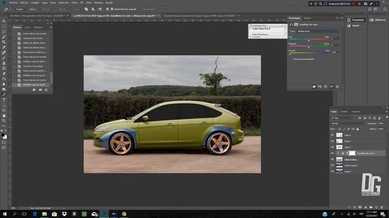The width and height of the screenshot is (389, 218).
Task: Toggle layer filtering switch in Capas panel
Action: coord(387,117)
